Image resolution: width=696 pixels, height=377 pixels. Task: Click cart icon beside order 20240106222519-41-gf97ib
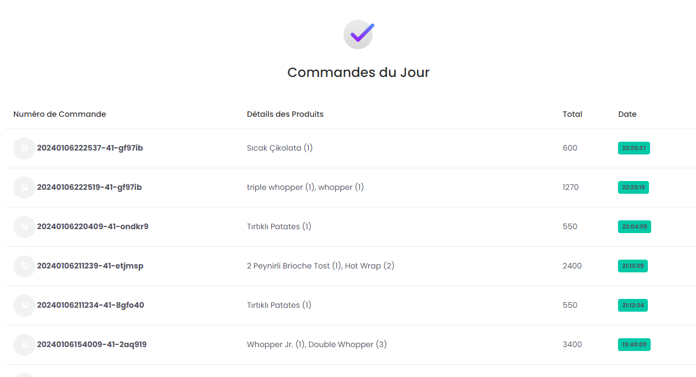pyautogui.click(x=24, y=188)
